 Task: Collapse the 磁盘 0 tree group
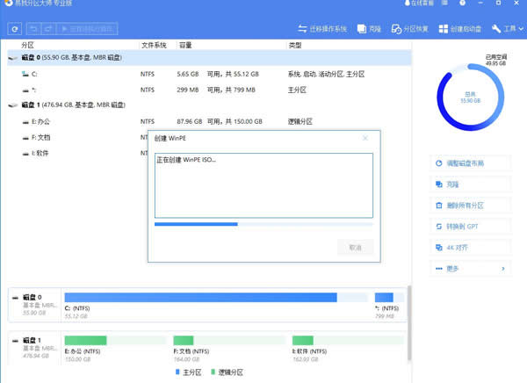pyautogui.click(x=11, y=57)
